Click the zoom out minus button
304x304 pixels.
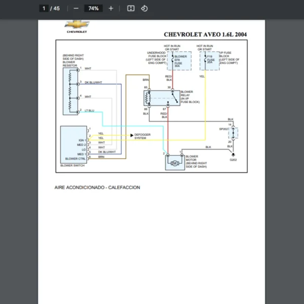pyautogui.click(x=76, y=8)
